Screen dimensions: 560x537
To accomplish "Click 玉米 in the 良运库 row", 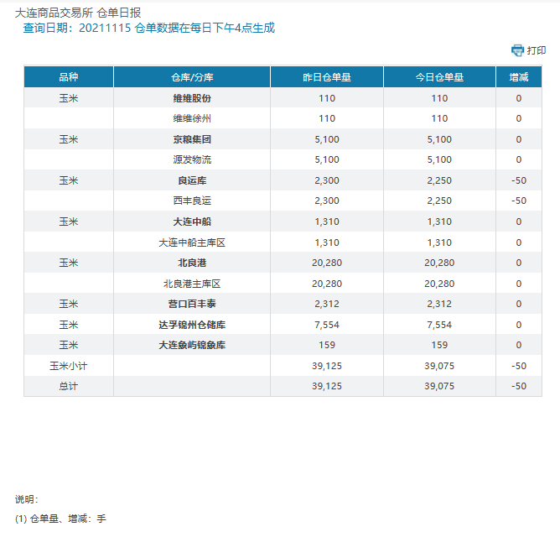I will pos(69,180).
